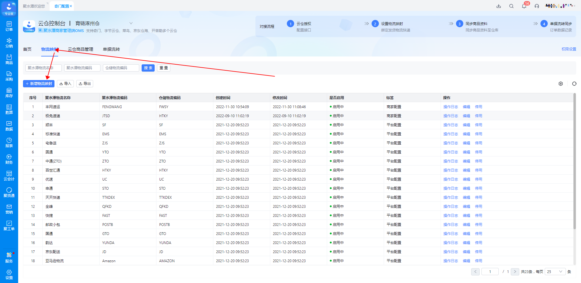Open 操作日志 for the 丰网速运 row

[451, 107]
